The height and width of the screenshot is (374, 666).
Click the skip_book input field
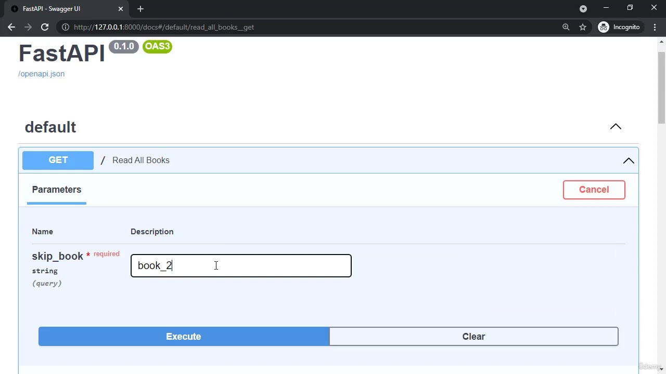pyautogui.click(x=241, y=265)
